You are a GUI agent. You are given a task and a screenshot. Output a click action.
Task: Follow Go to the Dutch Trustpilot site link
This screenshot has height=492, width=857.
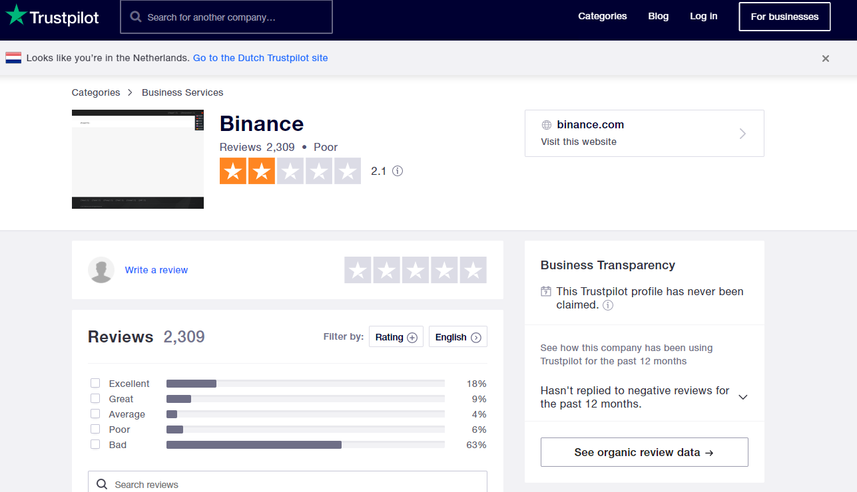[260, 58]
